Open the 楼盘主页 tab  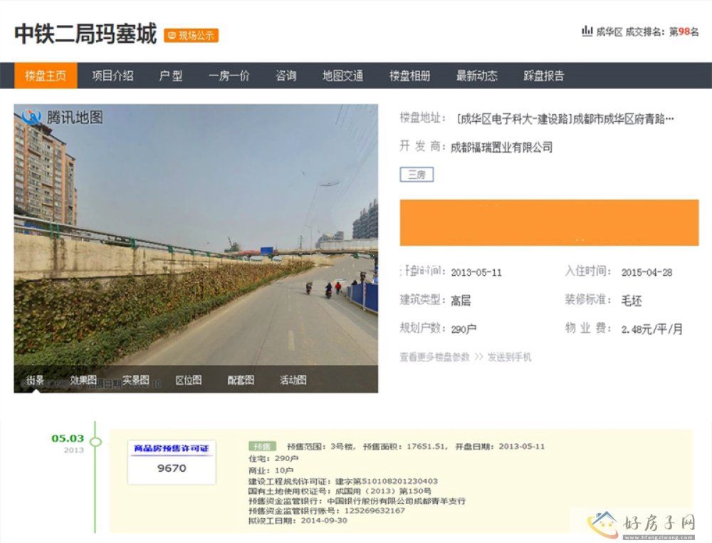[46, 76]
